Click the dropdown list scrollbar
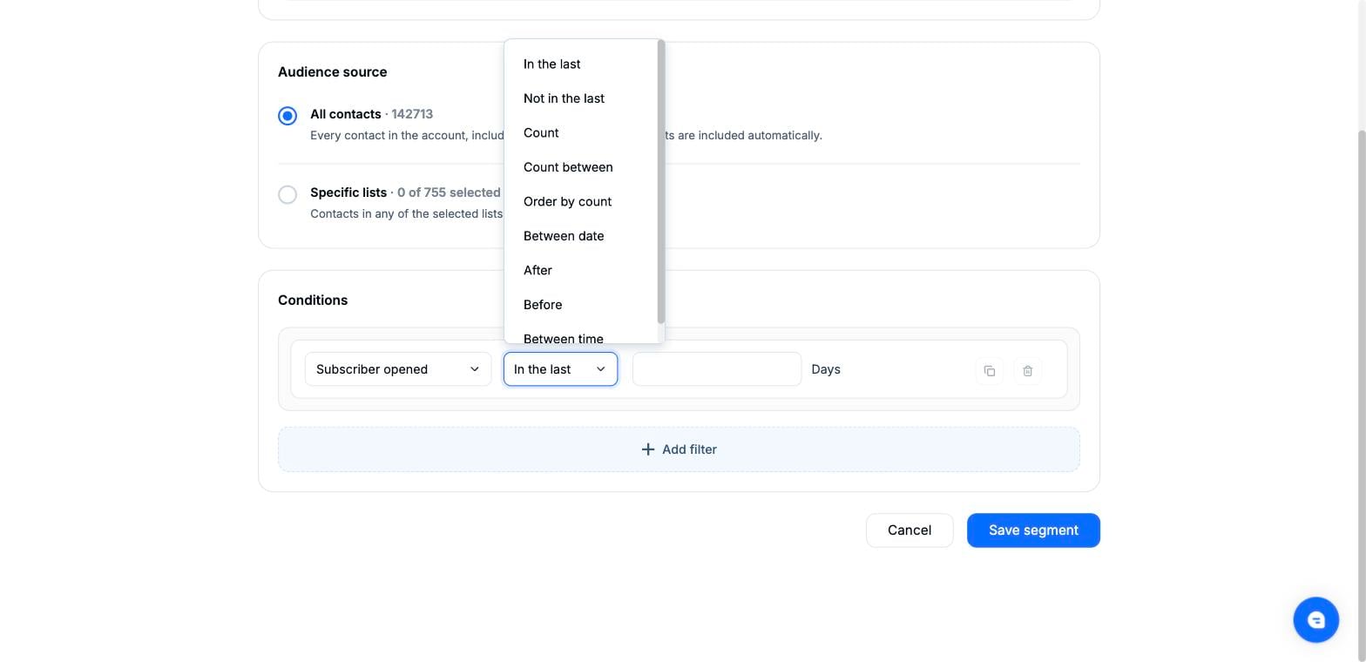The width and height of the screenshot is (1366, 662). pos(661,181)
